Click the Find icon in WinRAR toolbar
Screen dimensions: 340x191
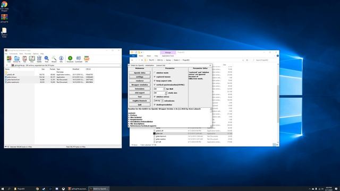point(46,59)
